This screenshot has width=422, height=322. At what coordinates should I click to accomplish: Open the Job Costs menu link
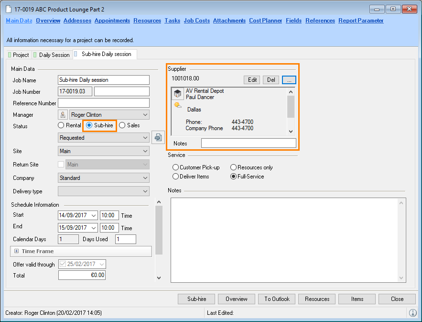tap(197, 21)
